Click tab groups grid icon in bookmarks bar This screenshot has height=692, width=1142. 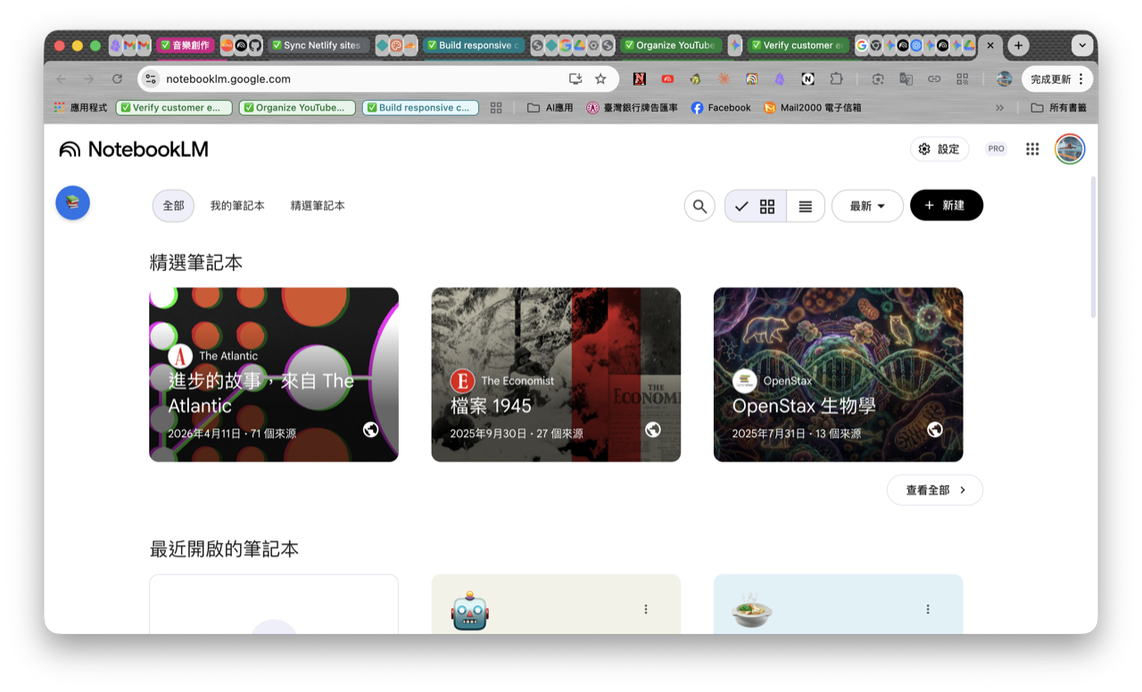(496, 108)
